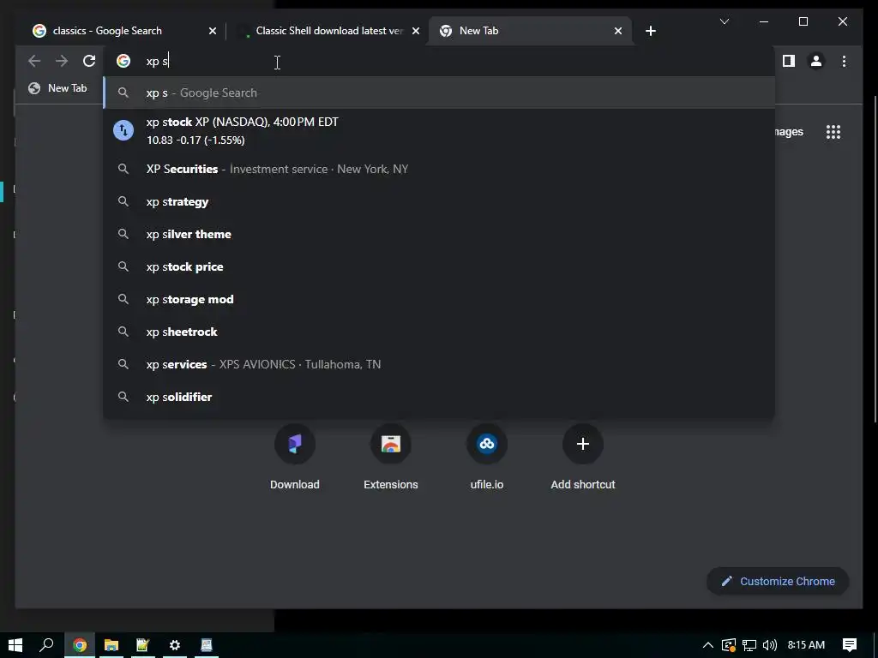Image resolution: width=878 pixels, height=658 pixels.
Task: Click the address bar showing xp s
Action: point(440,61)
